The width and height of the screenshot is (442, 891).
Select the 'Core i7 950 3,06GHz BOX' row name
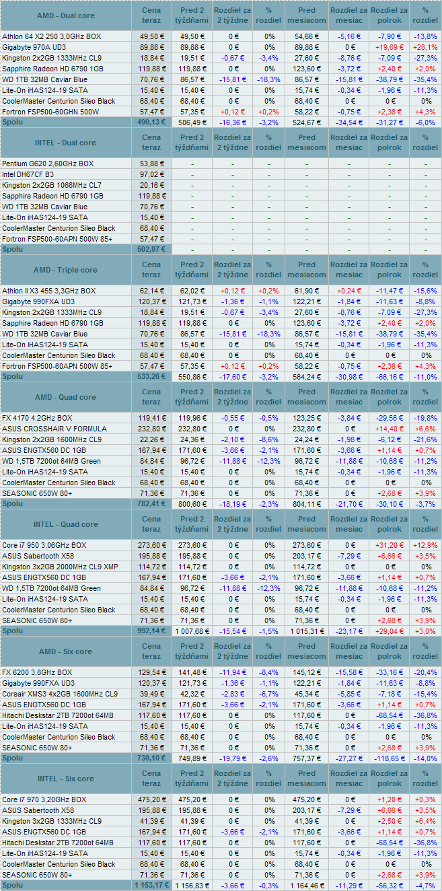click(45, 545)
